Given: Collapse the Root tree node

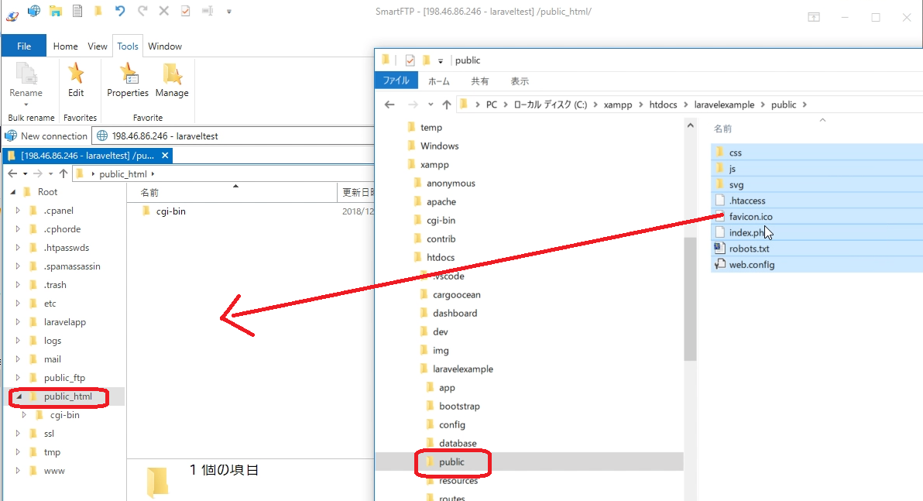Looking at the screenshot, I should click(12, 192).
